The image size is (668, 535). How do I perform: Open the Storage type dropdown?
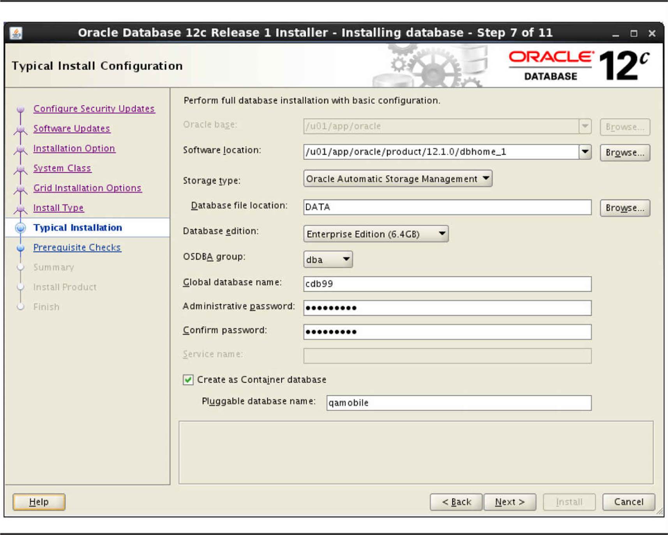coord(398,179)
